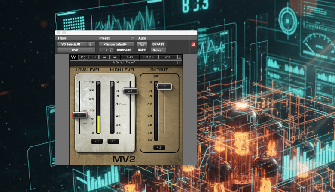Click the HIGH LEVEL heading
Image resolution: width=335 pixels, height=192 pixels.
click(123, 70)
